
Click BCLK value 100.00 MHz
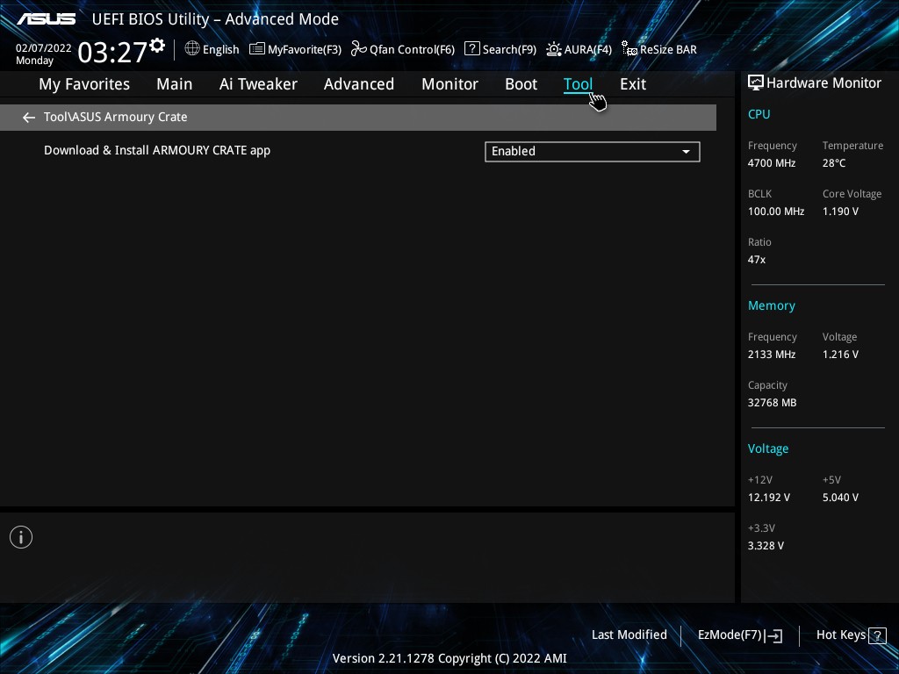(x=776, y=212)
